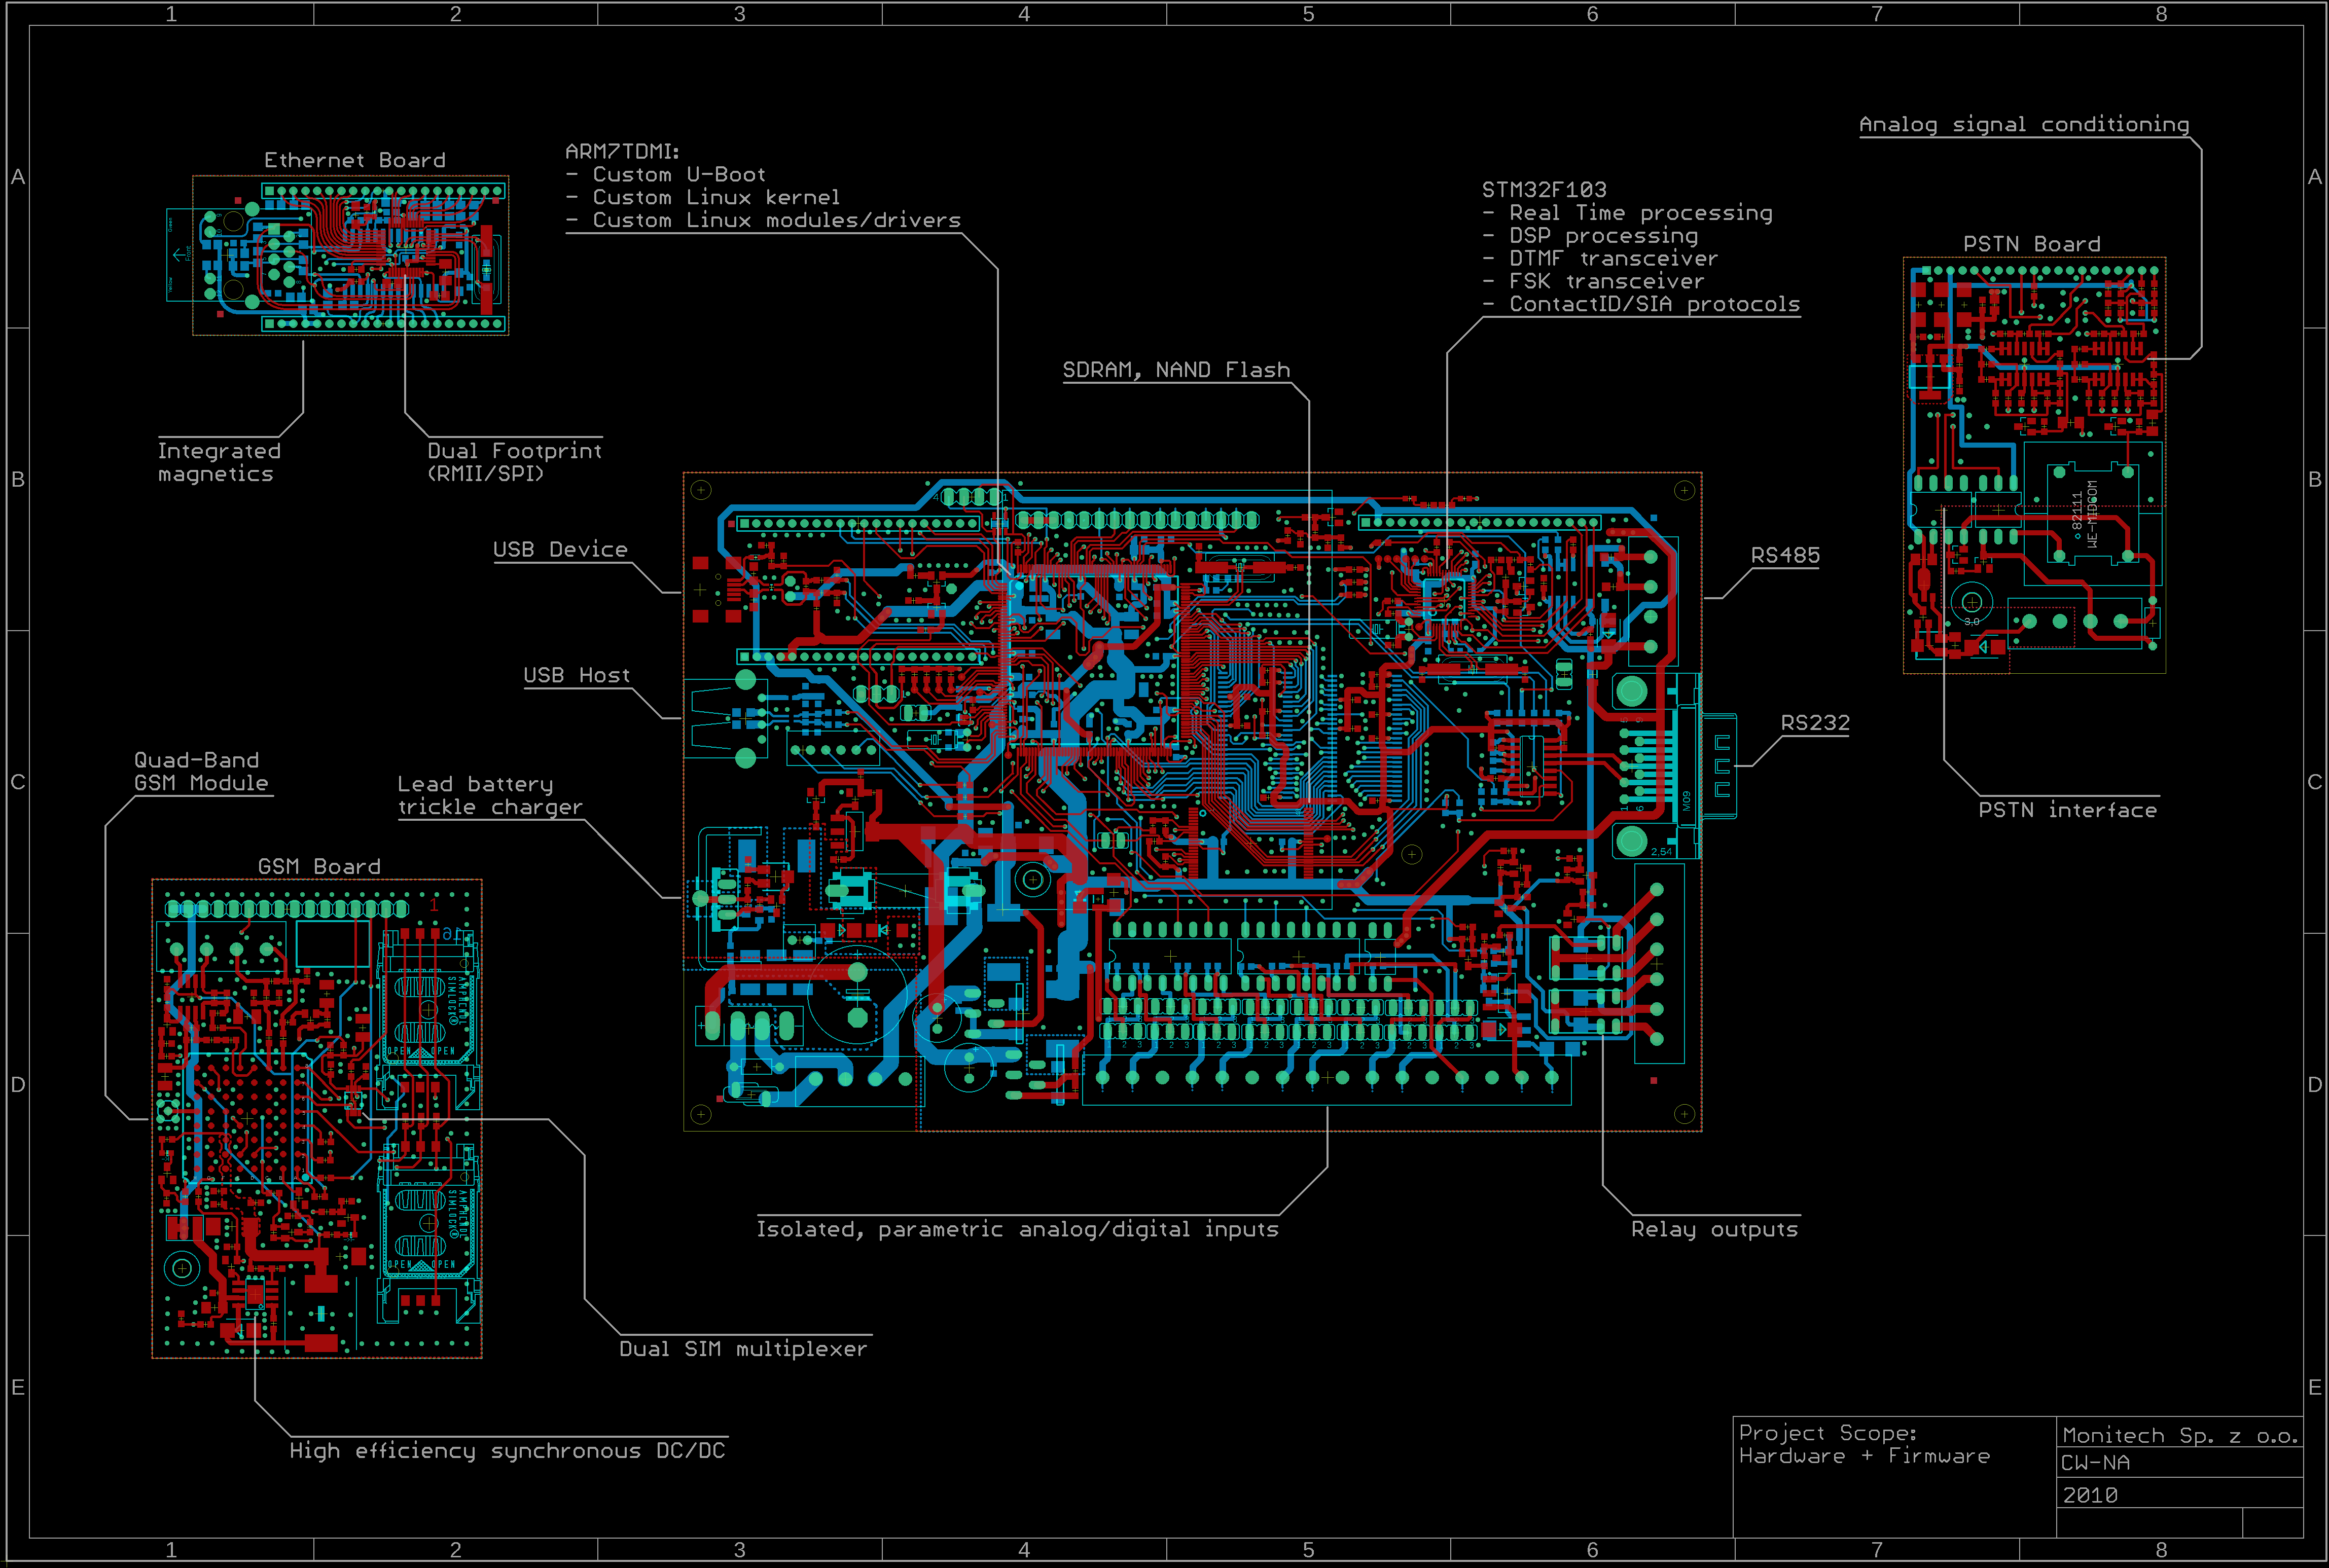Select the USB Host annotation label
Image resolution: width=2329 pixels, height=1568 pixels.
[576, 675]
